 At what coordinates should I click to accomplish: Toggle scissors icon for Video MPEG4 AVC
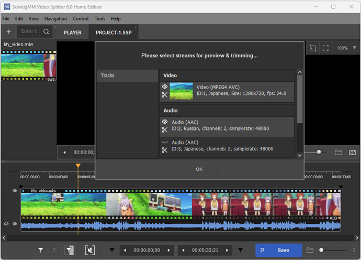coord(164,95)
